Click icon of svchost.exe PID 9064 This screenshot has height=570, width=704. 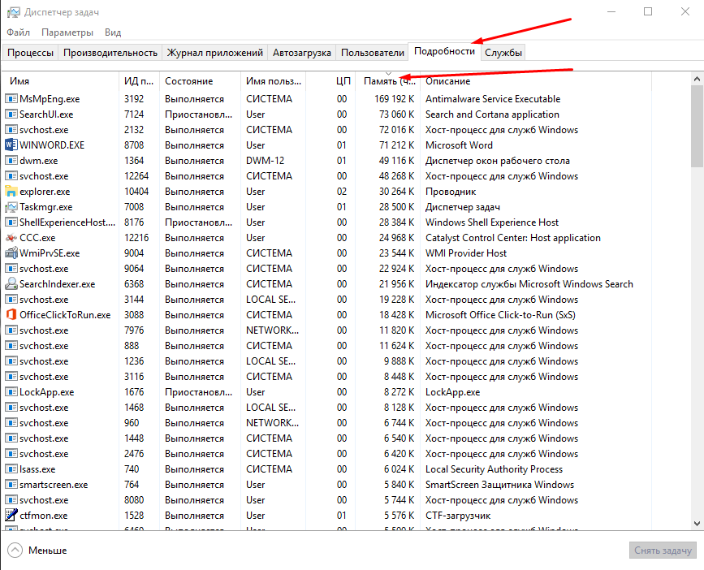click(11, 269)
